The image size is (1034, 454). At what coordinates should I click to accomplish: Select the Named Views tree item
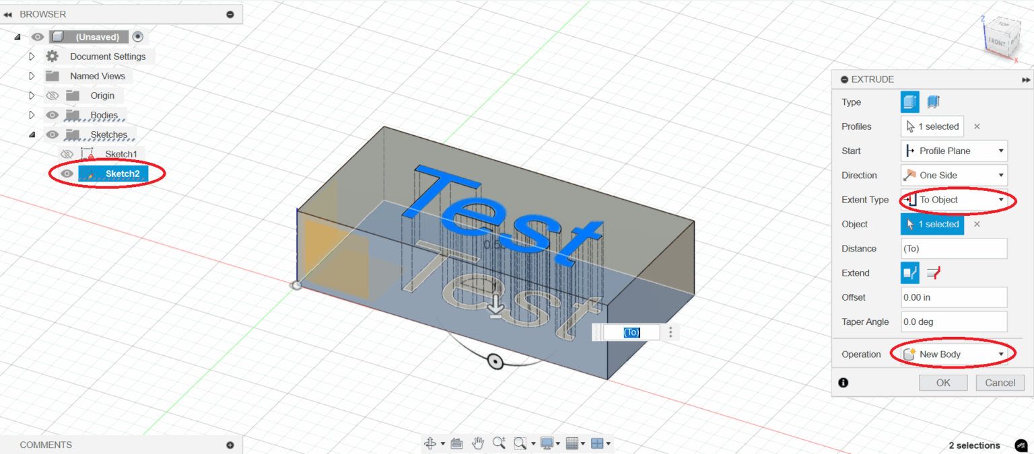pyautogui.click(x=97, y=76)
